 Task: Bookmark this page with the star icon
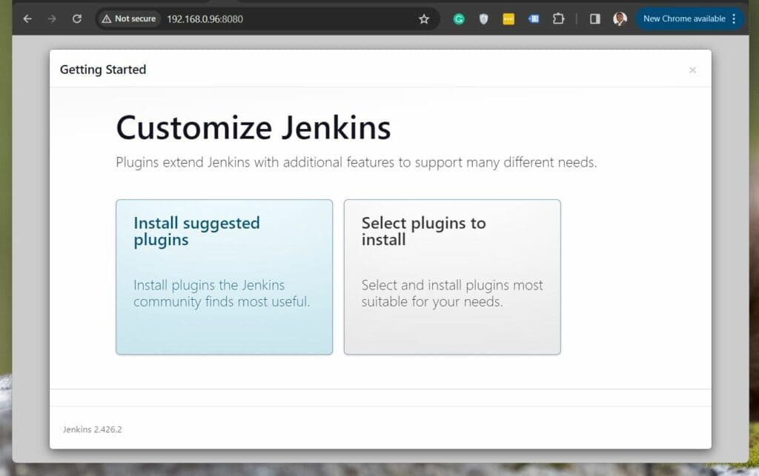pos(424,19)
